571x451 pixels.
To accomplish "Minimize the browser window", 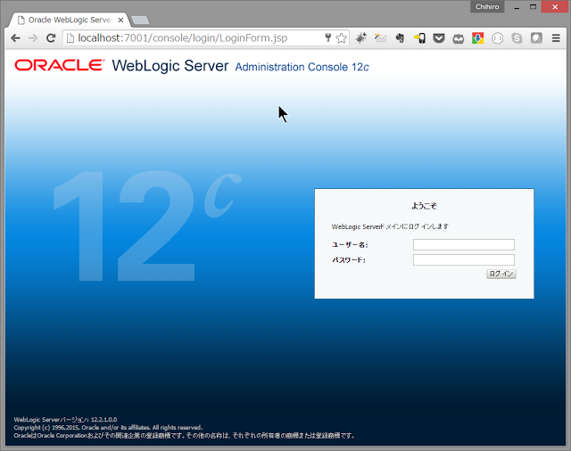I will [x=517, y=7].
